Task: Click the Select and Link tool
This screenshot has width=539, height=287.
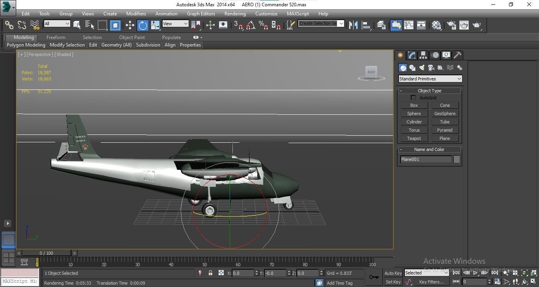Action: coord(9,25)
